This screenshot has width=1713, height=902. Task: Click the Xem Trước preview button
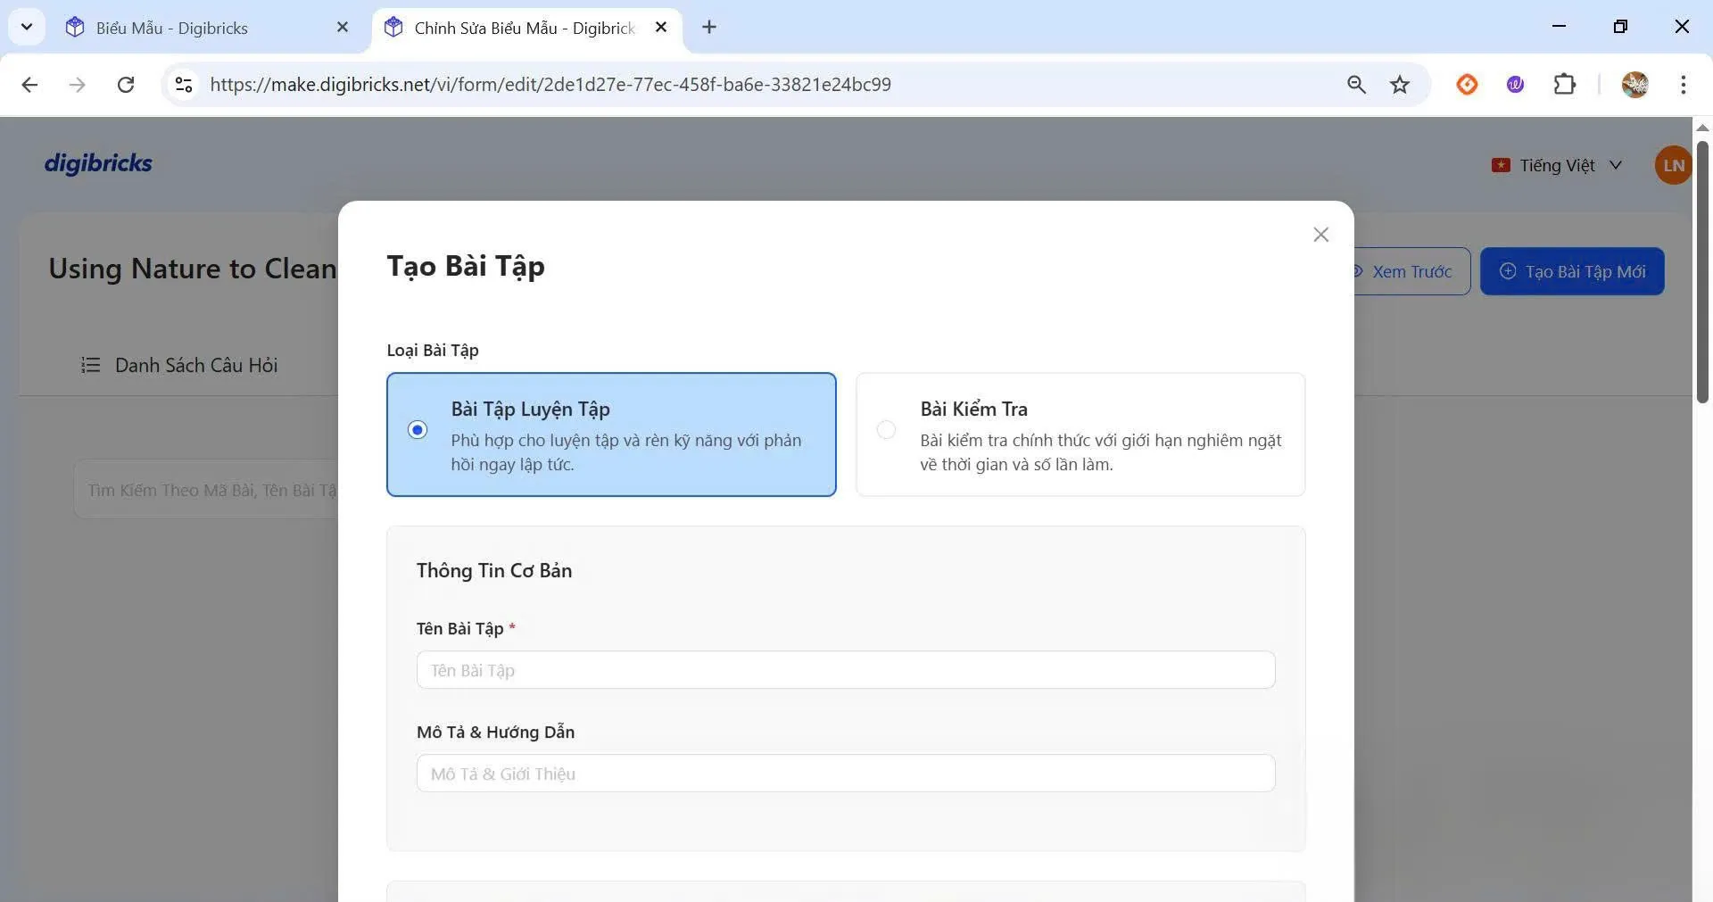point(1411,271)
